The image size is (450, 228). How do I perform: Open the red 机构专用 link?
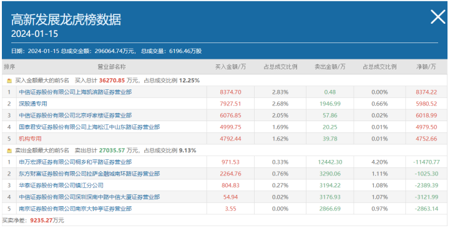pyautogui.click(x=30, y=139)
